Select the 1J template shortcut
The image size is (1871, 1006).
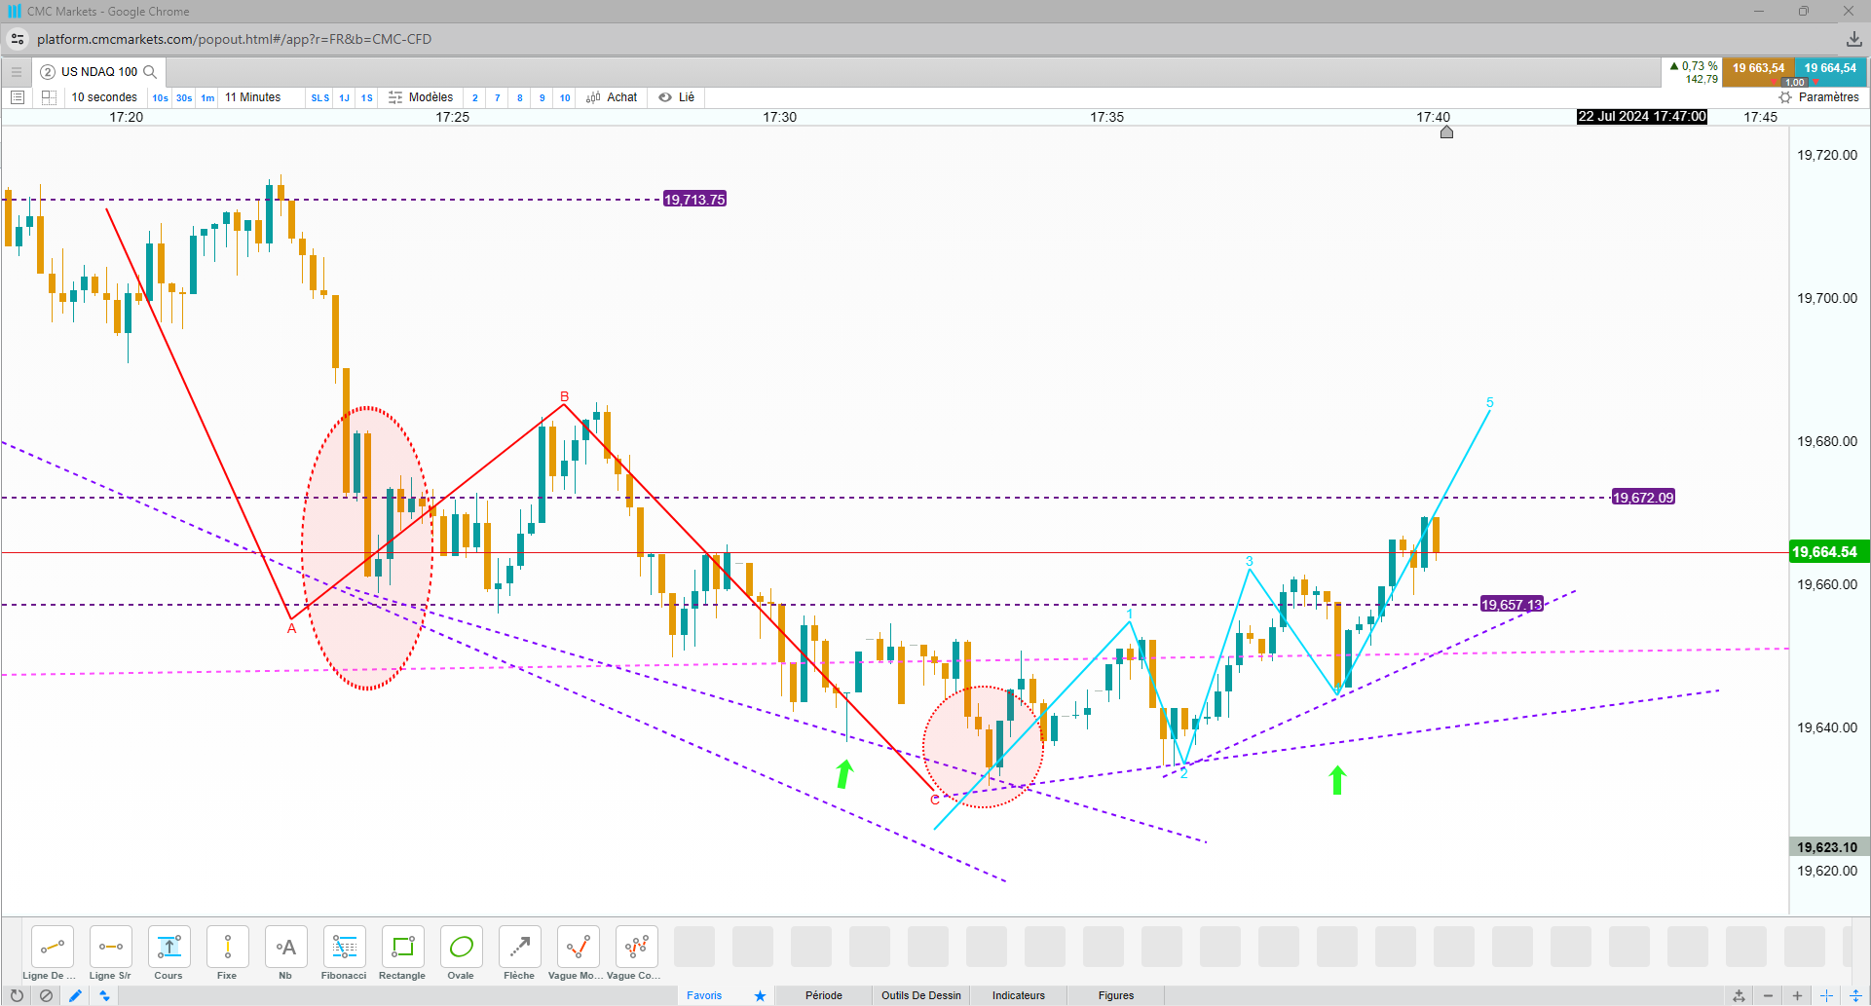point(345,97)
